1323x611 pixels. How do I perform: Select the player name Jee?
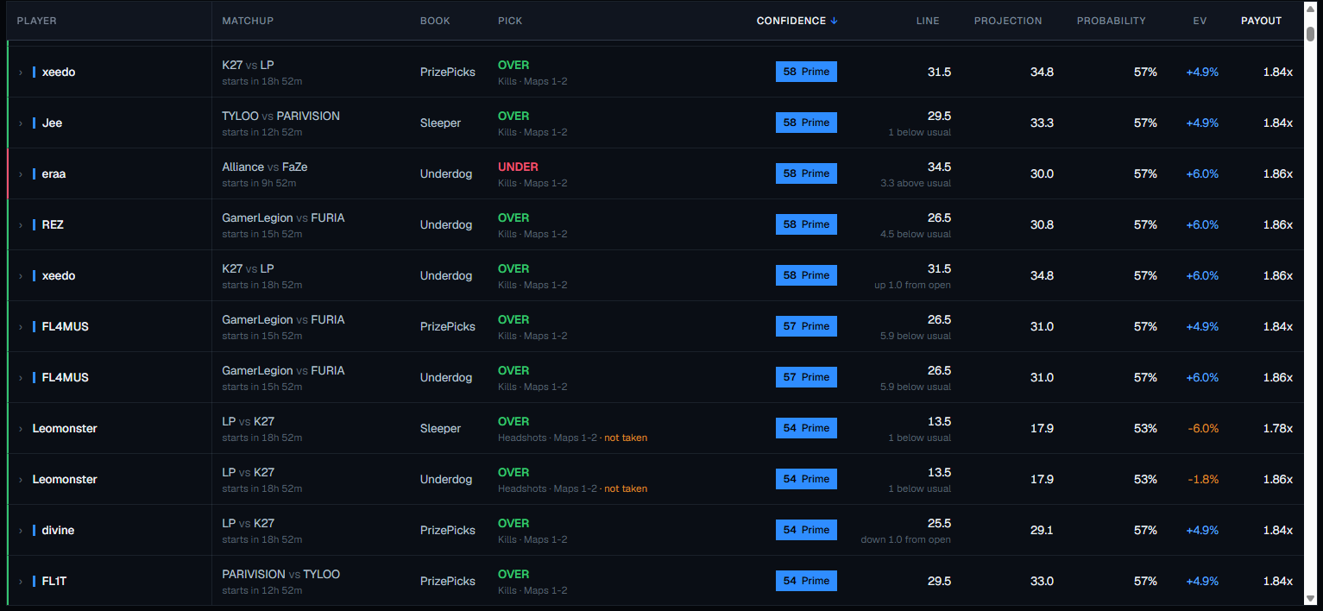[x=52, y=123]
